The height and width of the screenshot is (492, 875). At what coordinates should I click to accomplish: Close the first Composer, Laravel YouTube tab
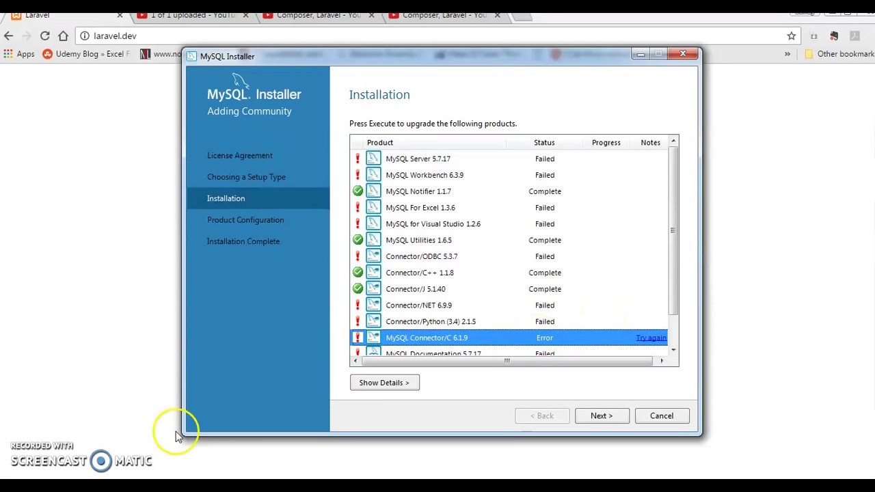371,15
